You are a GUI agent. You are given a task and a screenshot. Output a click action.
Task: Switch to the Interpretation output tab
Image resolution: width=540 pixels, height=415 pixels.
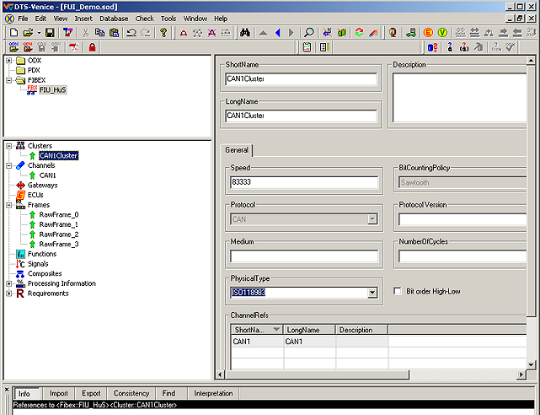point(213,393)
